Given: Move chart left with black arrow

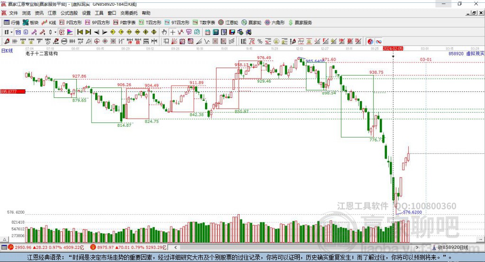Looking at the screenshot, I should 97,32.
